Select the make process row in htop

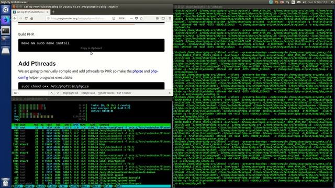pyautogui.click(x=91, y=152)
